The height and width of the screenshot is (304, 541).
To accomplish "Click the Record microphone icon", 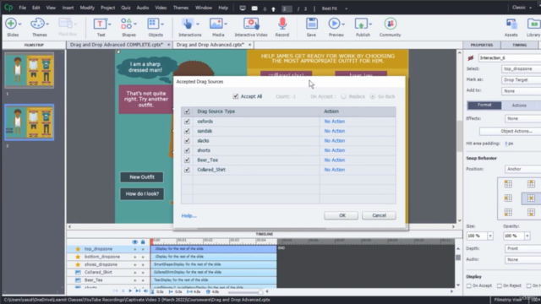I will point(282,24).
